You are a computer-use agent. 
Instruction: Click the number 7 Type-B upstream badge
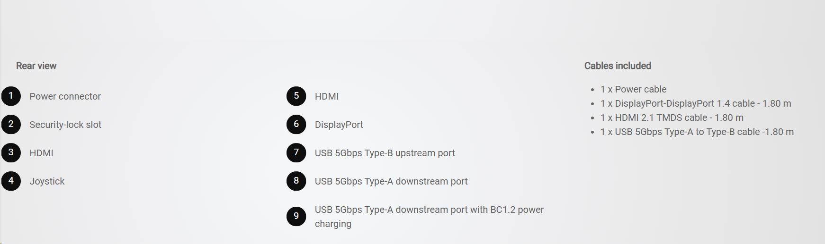[x=296, y=153]
